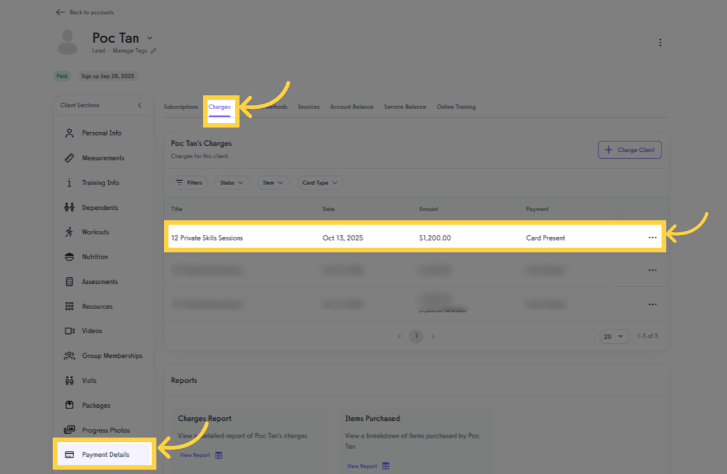Open the three-dot menu for the charge row

652,238
